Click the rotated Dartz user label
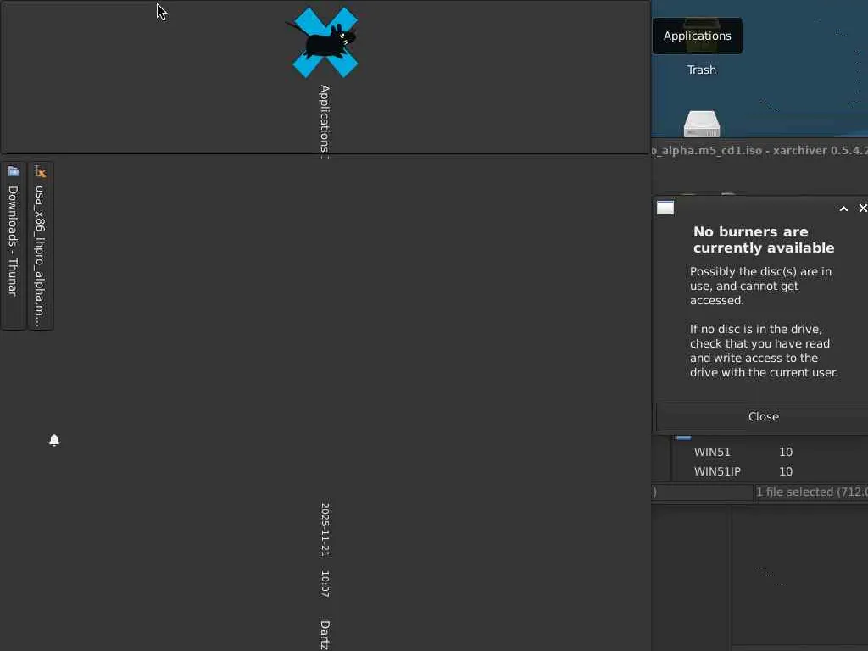The height and width of the screenshot is (651, 868). click(325, 635)
